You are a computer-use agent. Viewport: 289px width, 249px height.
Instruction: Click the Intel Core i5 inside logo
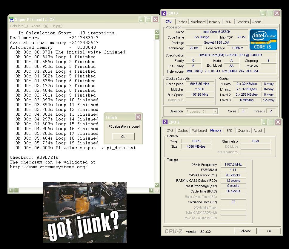[x=263, y=40]
